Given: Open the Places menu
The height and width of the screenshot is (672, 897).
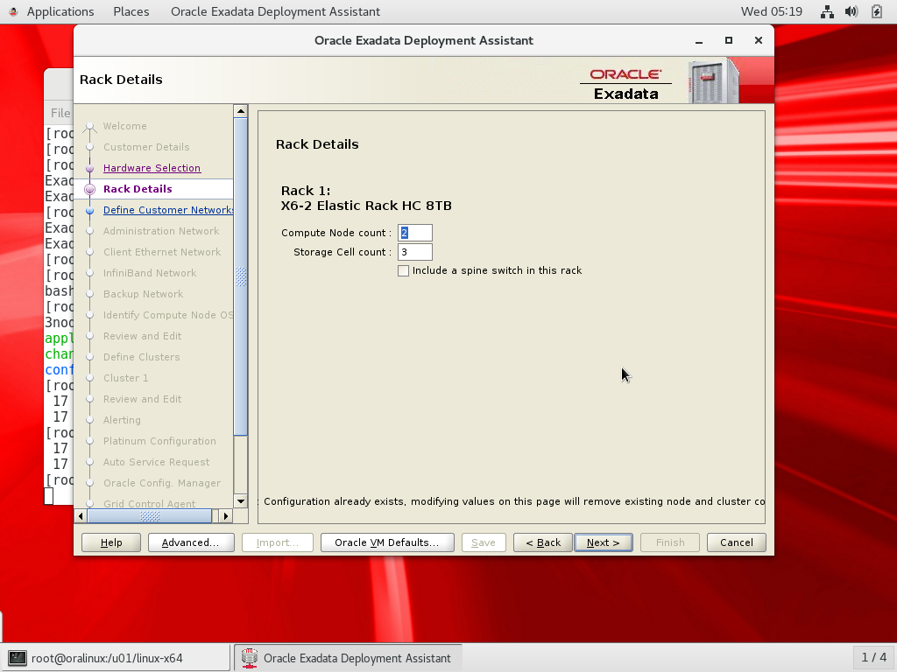Looking at the screenshot, I should coord(131,11).
